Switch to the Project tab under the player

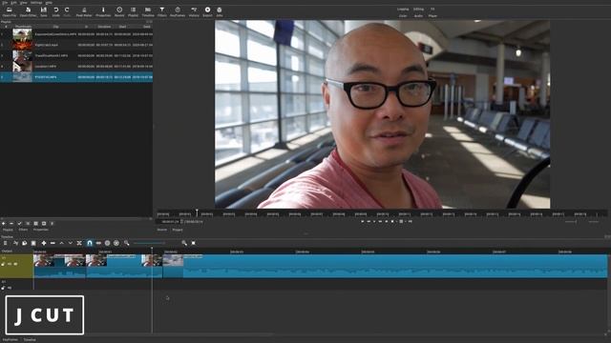click(x=178, y=230)
